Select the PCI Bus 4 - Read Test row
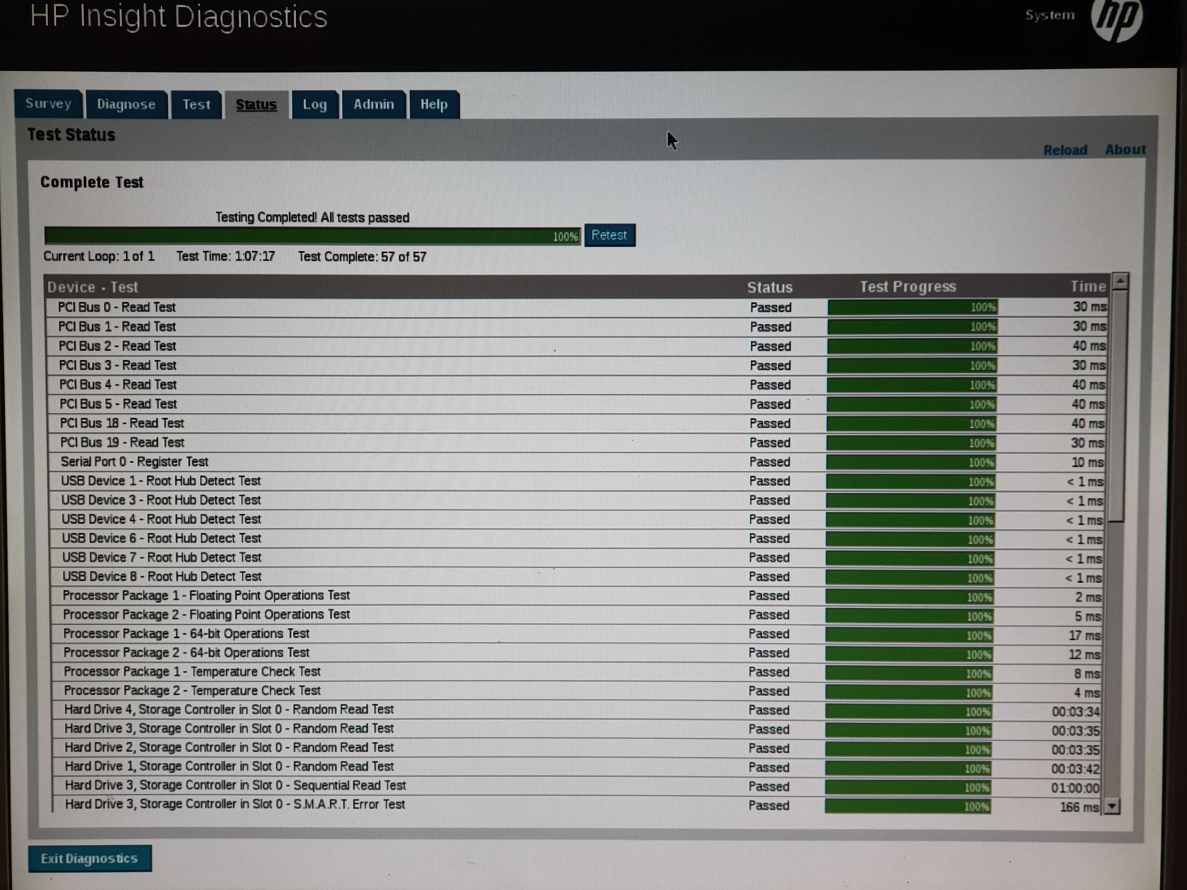Image resolution: width=1187 pixels, height=890 pixels. point(577,385)
